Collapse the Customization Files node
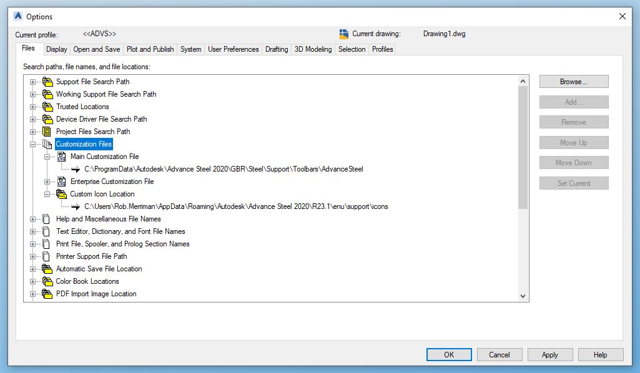The image size is (640, 373). [34, 144]
